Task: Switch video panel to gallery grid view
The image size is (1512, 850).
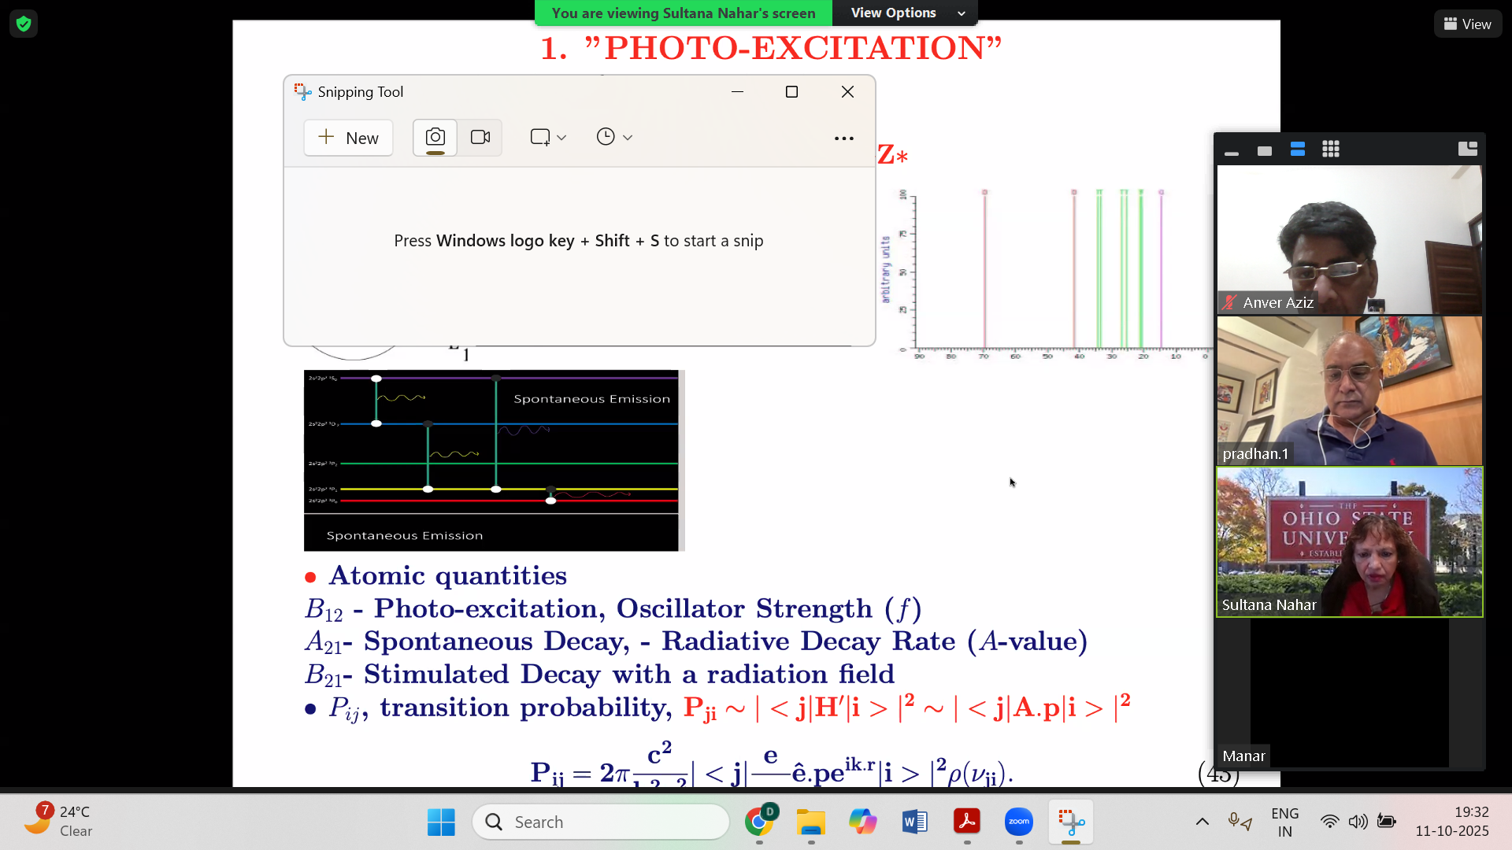Action: pos(1330,150)
